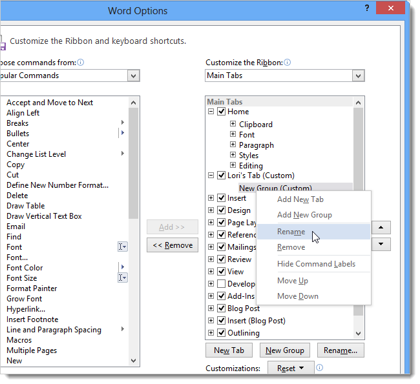Expand the Font group under Home

tap(233, 134)
